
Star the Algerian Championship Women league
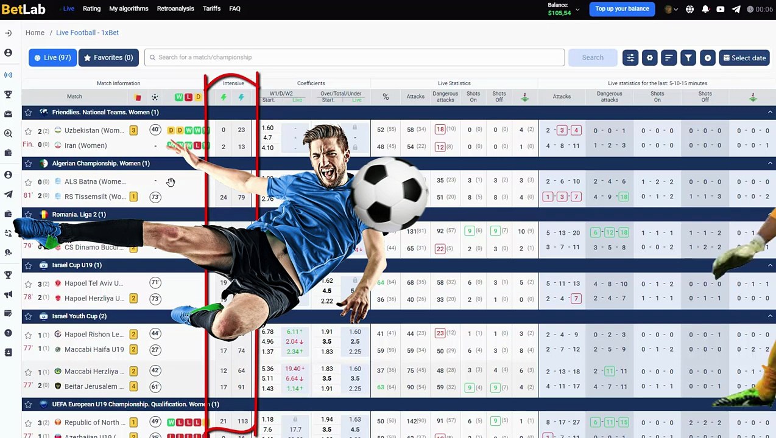(28, 164)
